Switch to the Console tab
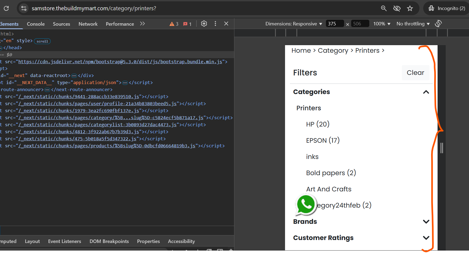The image size is (469, 253). 36,24
